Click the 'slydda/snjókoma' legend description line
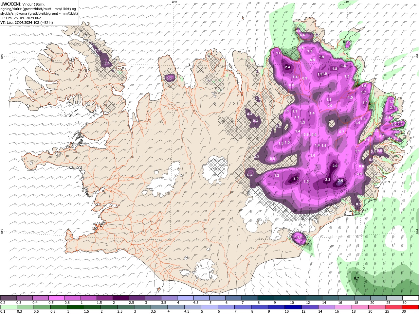Screen dimensions: 419x314 click(39, 13)
